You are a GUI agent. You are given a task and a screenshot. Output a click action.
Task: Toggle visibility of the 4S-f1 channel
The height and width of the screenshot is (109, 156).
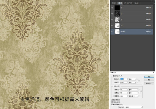[112, 31]
